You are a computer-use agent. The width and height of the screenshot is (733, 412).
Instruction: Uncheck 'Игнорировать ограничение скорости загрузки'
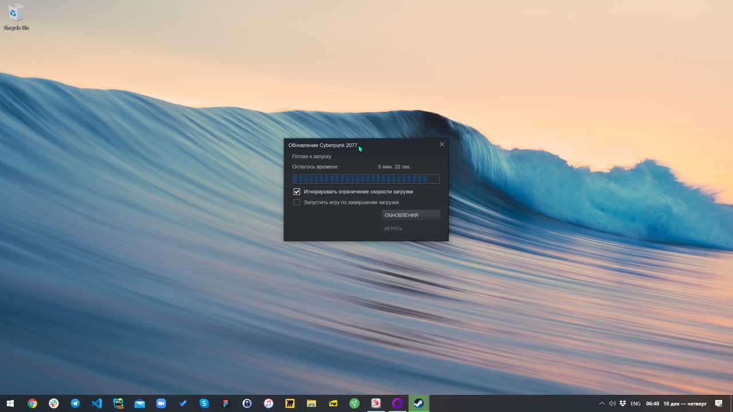click(x=297, y=192)
